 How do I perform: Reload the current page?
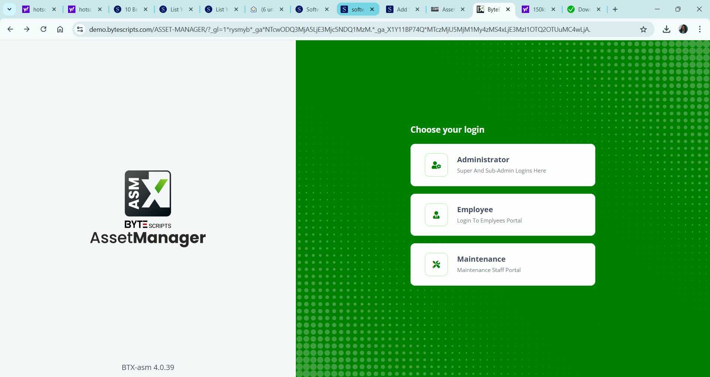click(43, 29)
